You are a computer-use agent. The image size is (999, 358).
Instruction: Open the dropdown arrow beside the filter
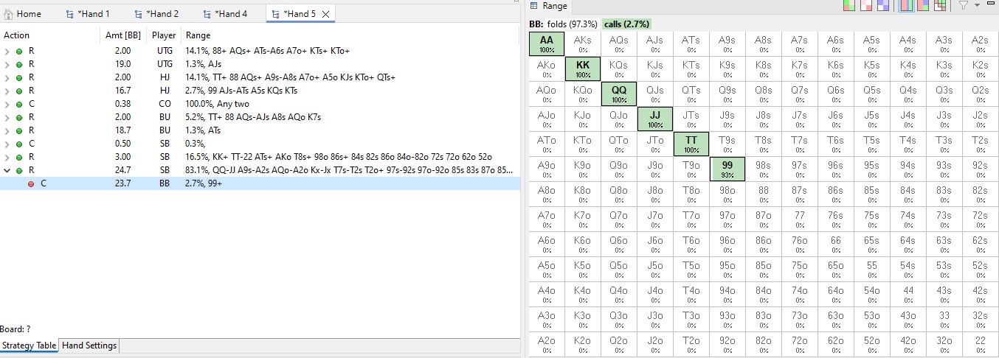coord(977,6)
